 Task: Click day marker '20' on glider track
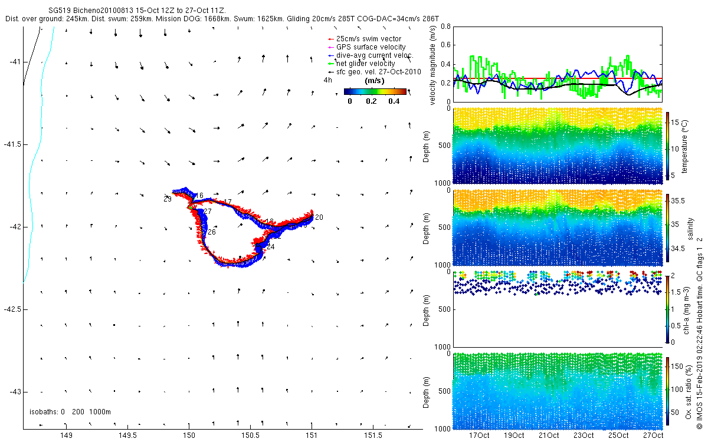pos(319,217)
